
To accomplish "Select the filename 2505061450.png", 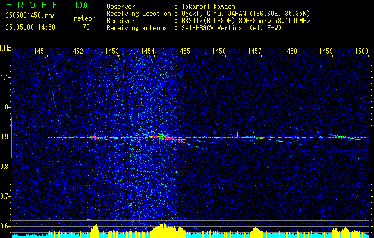I will pyautogui.click(x=30, y=16).
